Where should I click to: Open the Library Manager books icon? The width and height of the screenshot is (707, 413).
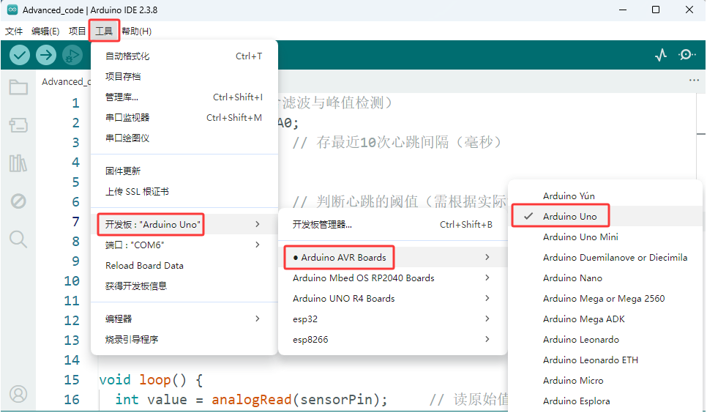(18, 163)
